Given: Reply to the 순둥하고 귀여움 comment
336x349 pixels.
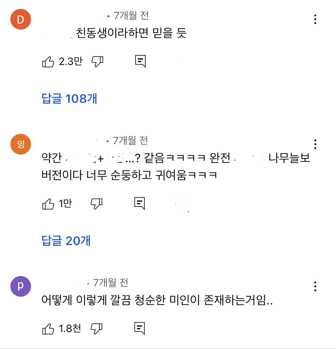Looking at the screenshot, I should click(140, 204).
